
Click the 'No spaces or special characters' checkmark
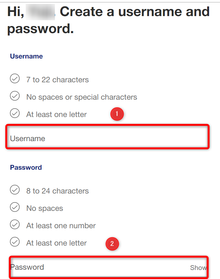[x=15, y=96]
